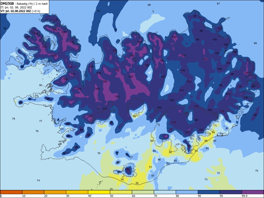
Task: Click the legend tick label '95'
Action: (x=221, y=196)
